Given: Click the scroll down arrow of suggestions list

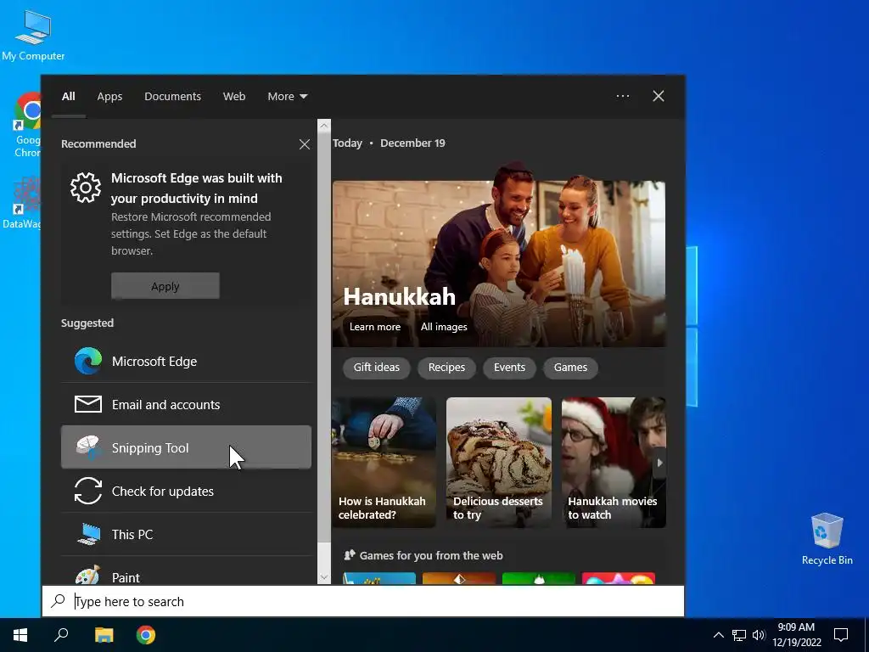Looking at the screenshot, I should click(324, 577).
